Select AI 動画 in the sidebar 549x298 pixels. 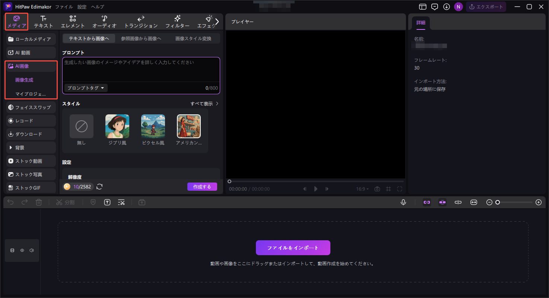[31, 53]
